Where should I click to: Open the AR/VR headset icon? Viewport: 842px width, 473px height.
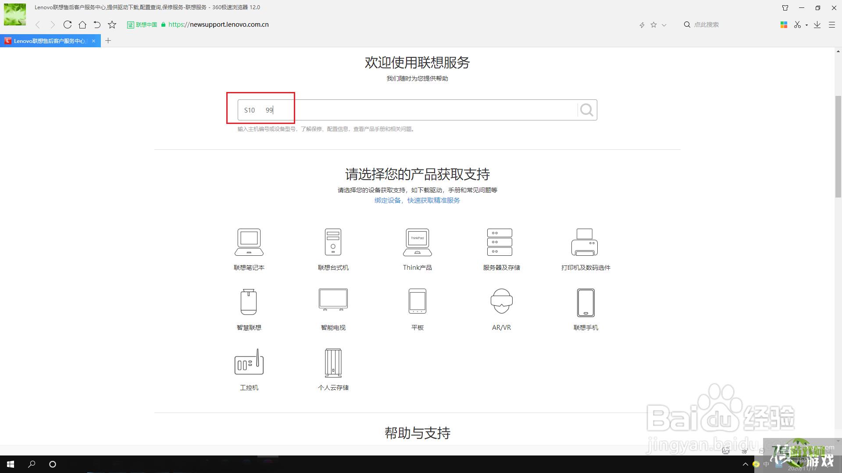click(x=501, y=301)
